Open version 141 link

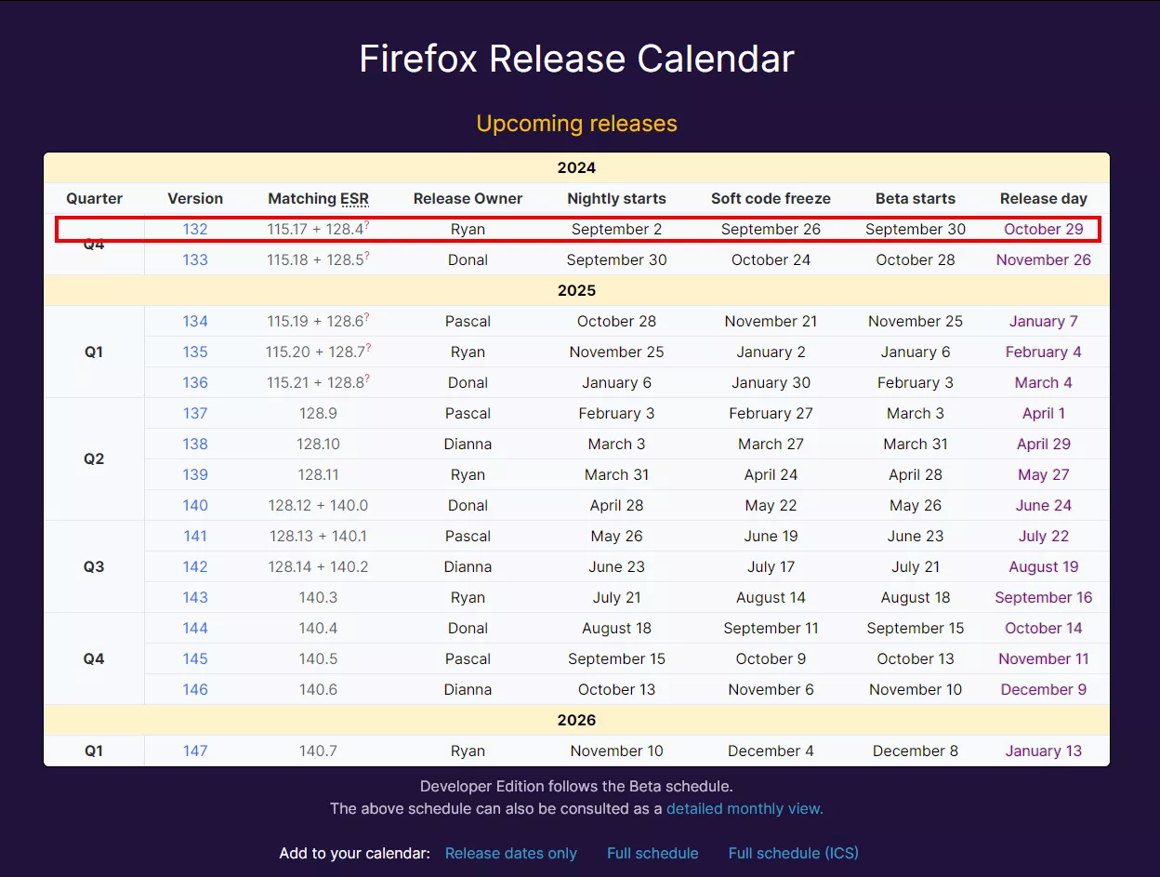[195, 536]
